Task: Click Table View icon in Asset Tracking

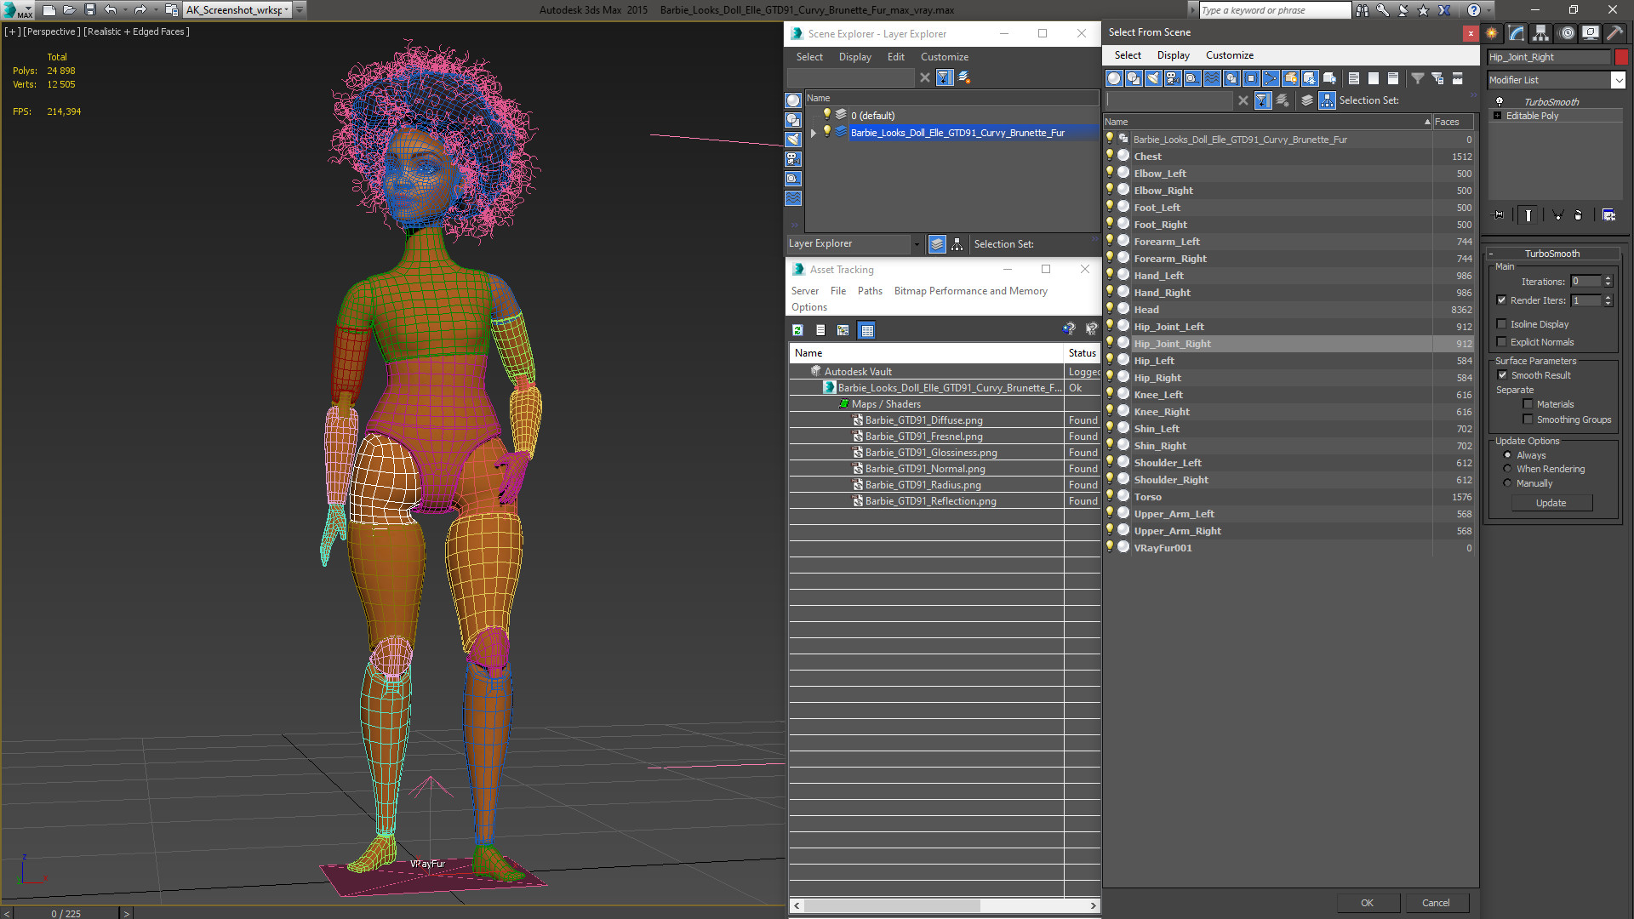Action: (867, 330)
